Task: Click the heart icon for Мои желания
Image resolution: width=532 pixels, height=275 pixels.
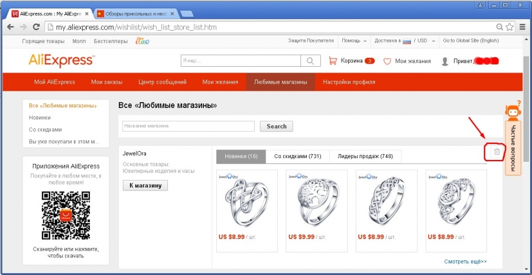Action: click(x=387, y=61)
